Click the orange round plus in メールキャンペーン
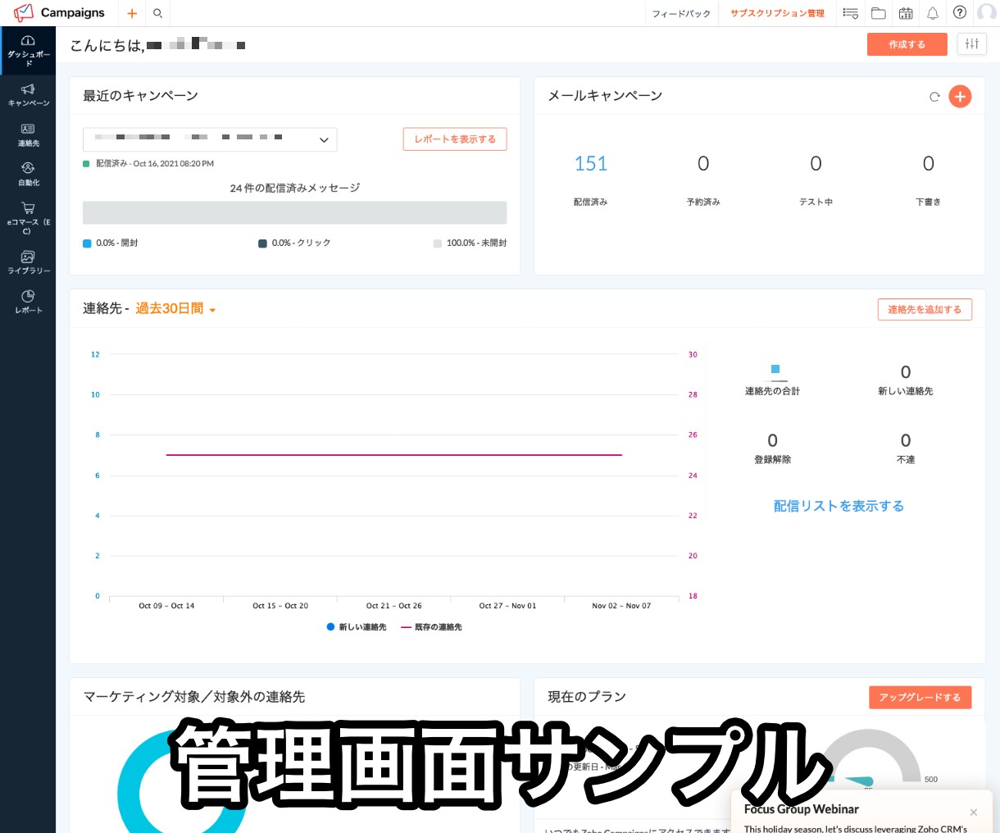 click(960, 96)
